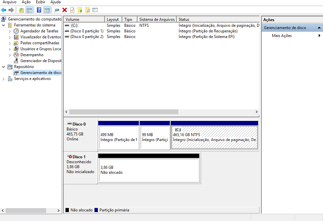Sort by the Sistema de Arquivos column header
The width and height of the screenshot is (323, 221).
(157, 19)
